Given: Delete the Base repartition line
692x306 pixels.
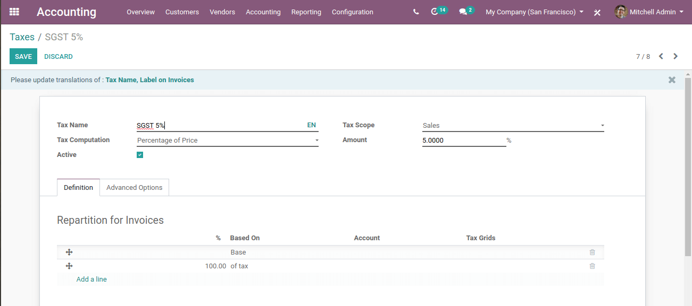Looking at the screenshot, I should [x=592, y=252].
